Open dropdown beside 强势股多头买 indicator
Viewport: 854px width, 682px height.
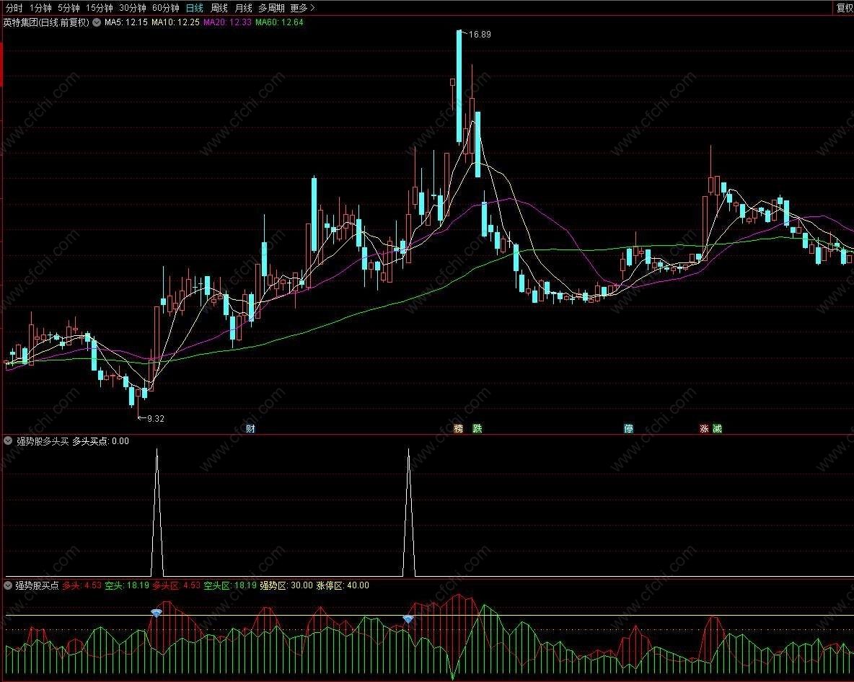[x=8, y=441]
